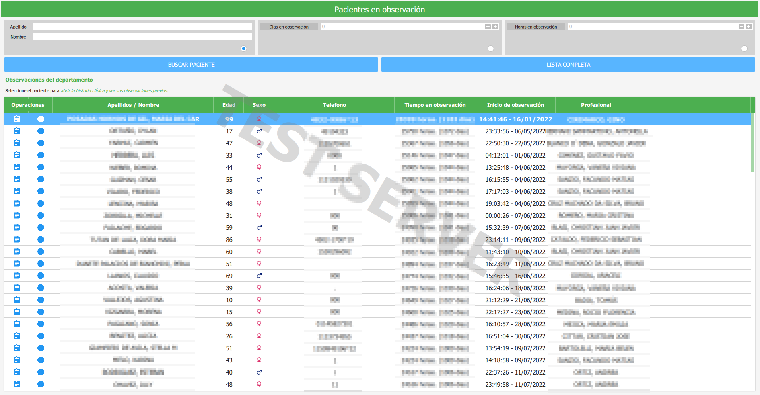Click info icon for patient aged 26

[41, 336]
